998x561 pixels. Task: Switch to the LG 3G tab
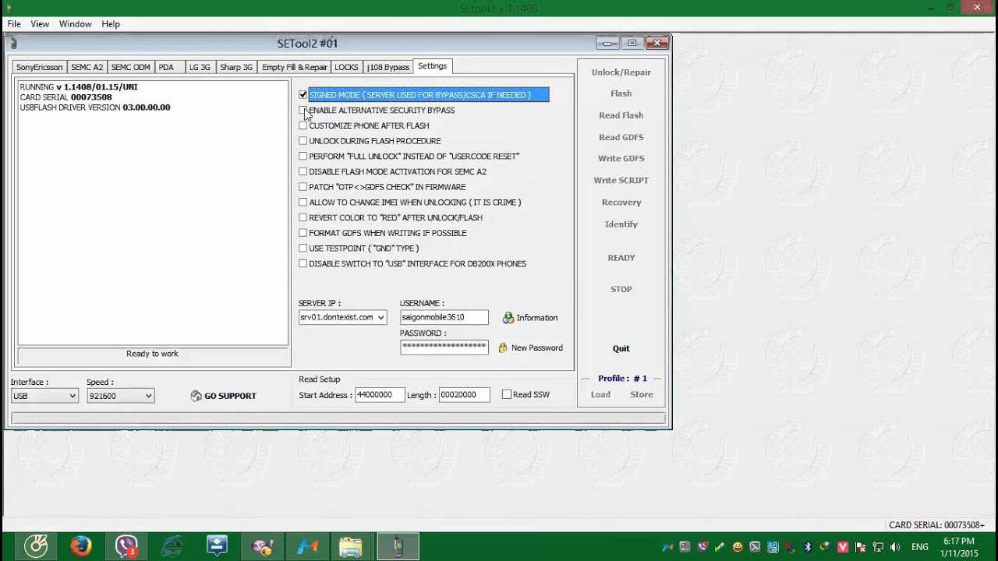coord(200,67)
